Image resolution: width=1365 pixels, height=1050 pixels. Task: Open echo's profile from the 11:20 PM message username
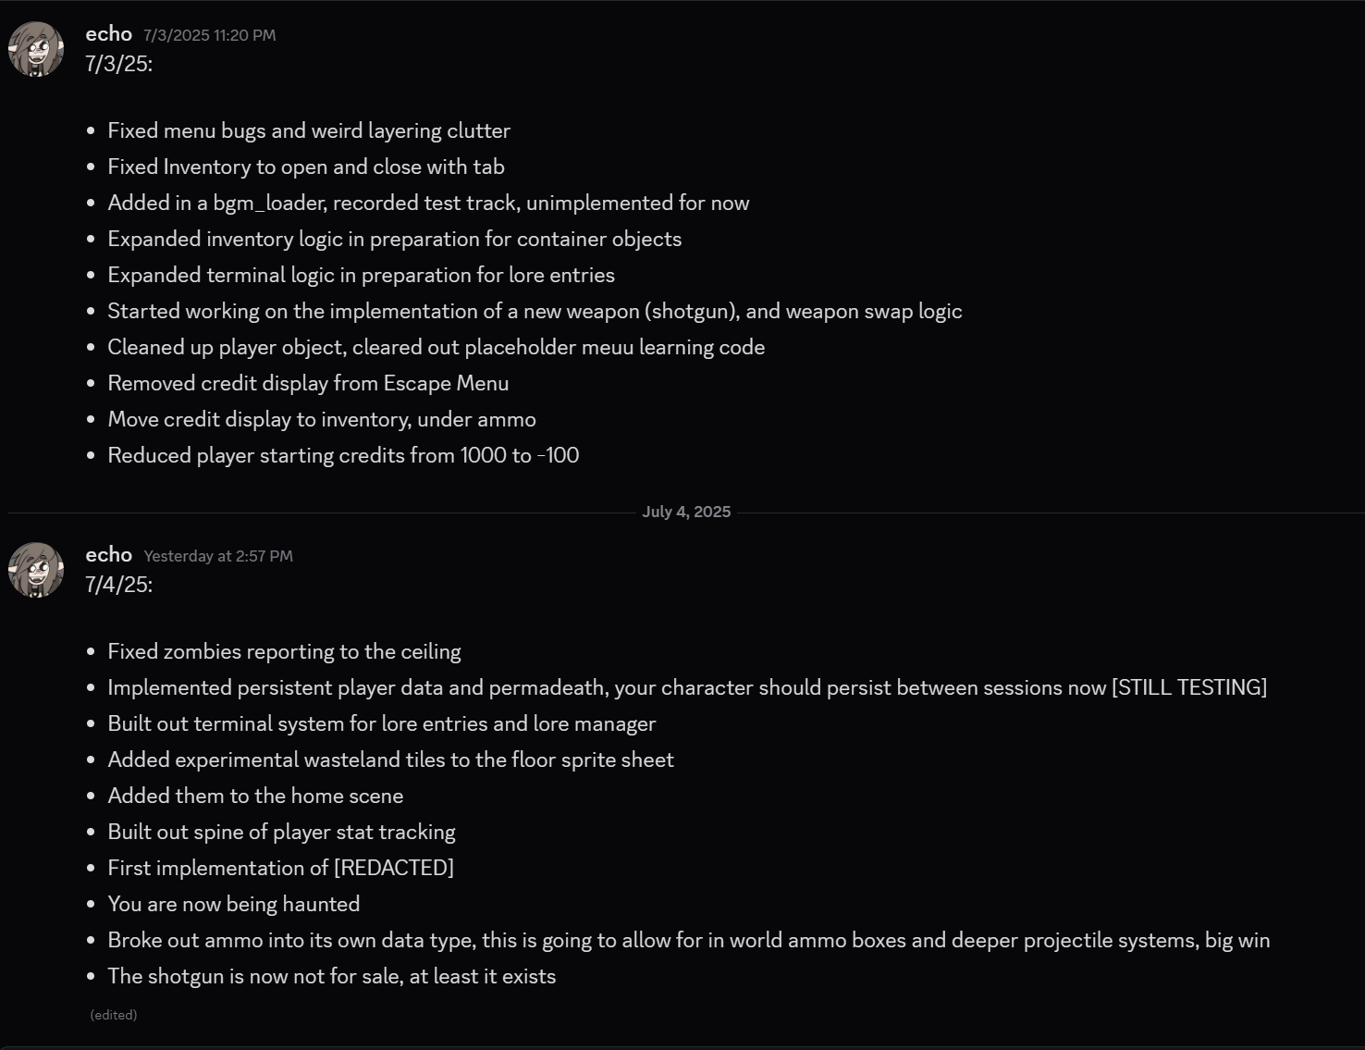point(108,34)
